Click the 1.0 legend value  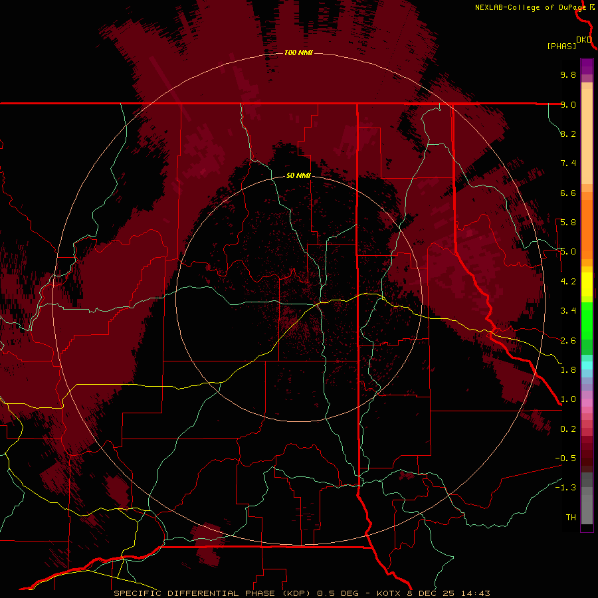click(x=568, y=399)
